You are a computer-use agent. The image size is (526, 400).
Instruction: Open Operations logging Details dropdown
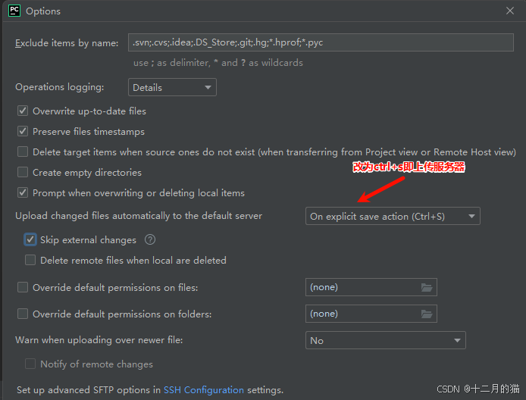point(172,87)
